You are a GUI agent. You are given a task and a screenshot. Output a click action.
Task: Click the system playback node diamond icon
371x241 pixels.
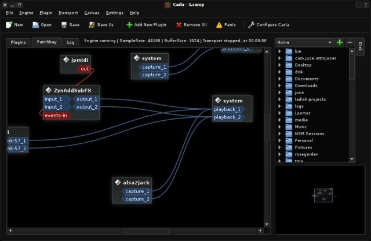pos(218,101)
